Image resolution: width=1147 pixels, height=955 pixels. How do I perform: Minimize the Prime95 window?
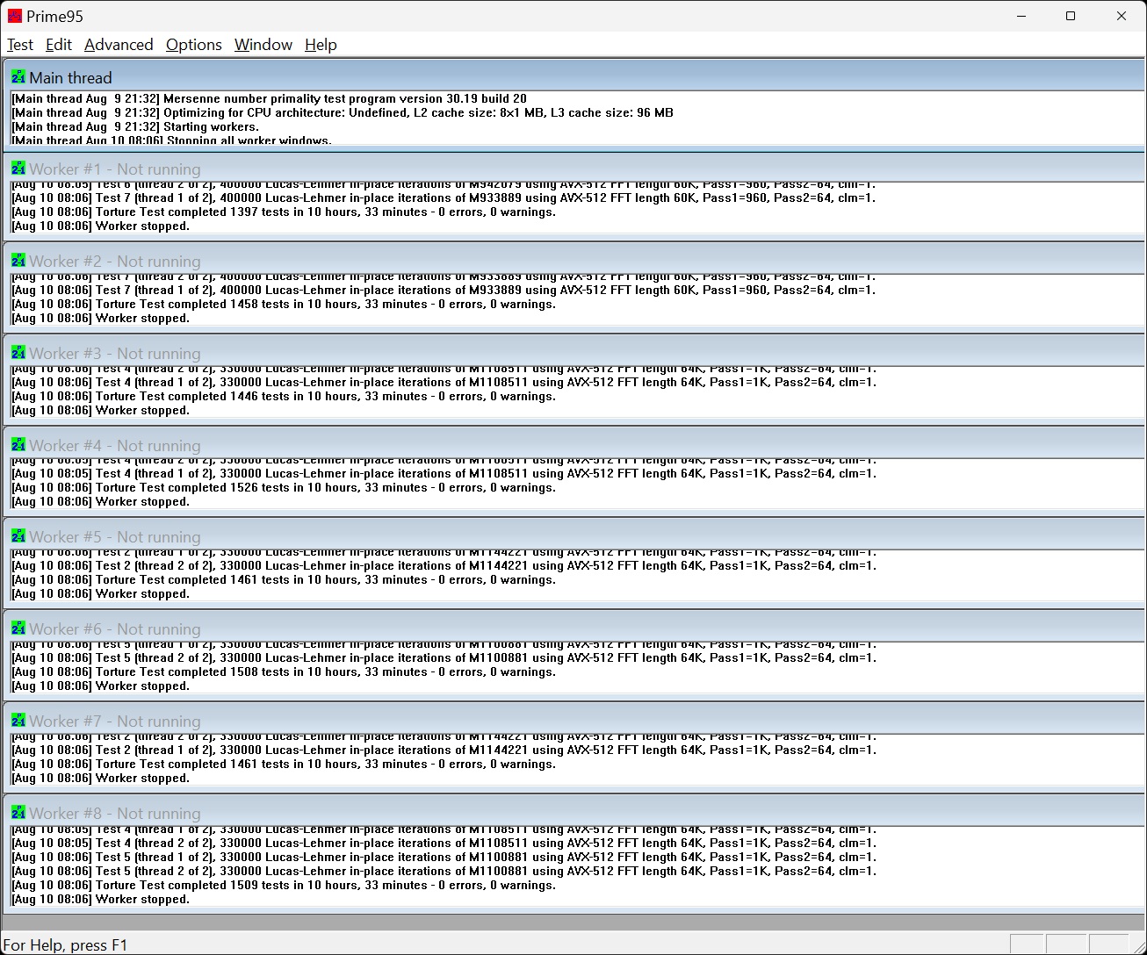click(1021, 16)
